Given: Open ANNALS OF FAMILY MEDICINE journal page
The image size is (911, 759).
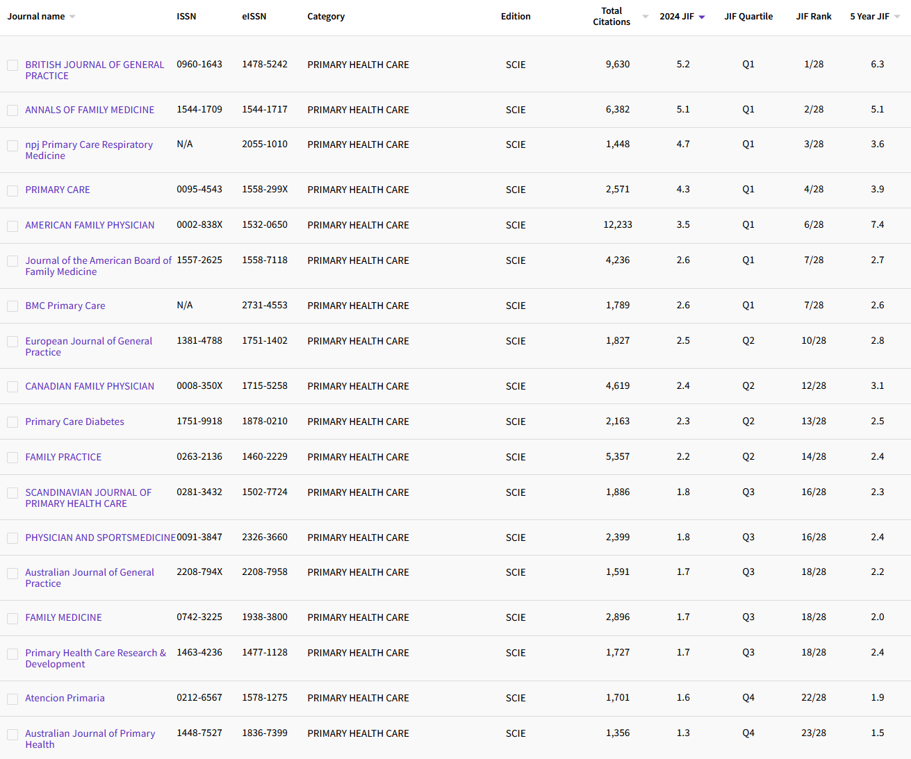Looking at the screenshot, I should tap(90, 110).
